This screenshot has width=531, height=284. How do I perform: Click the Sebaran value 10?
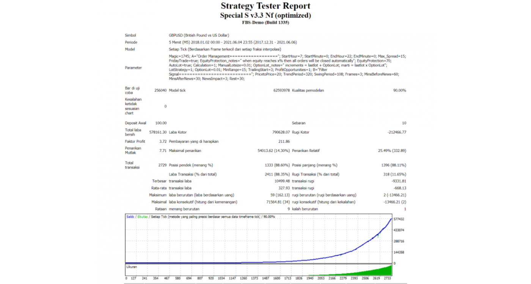[x=404, y=123]
